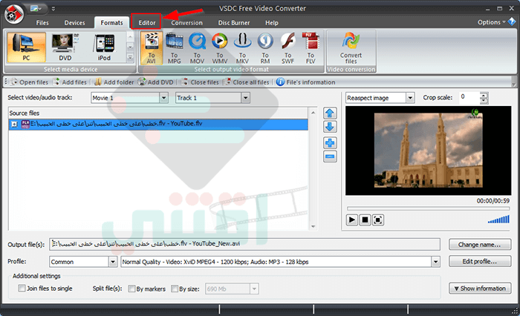Screen dimensions: 520x316
Task: Switch to the Formats tab
Action: (111, 22)
